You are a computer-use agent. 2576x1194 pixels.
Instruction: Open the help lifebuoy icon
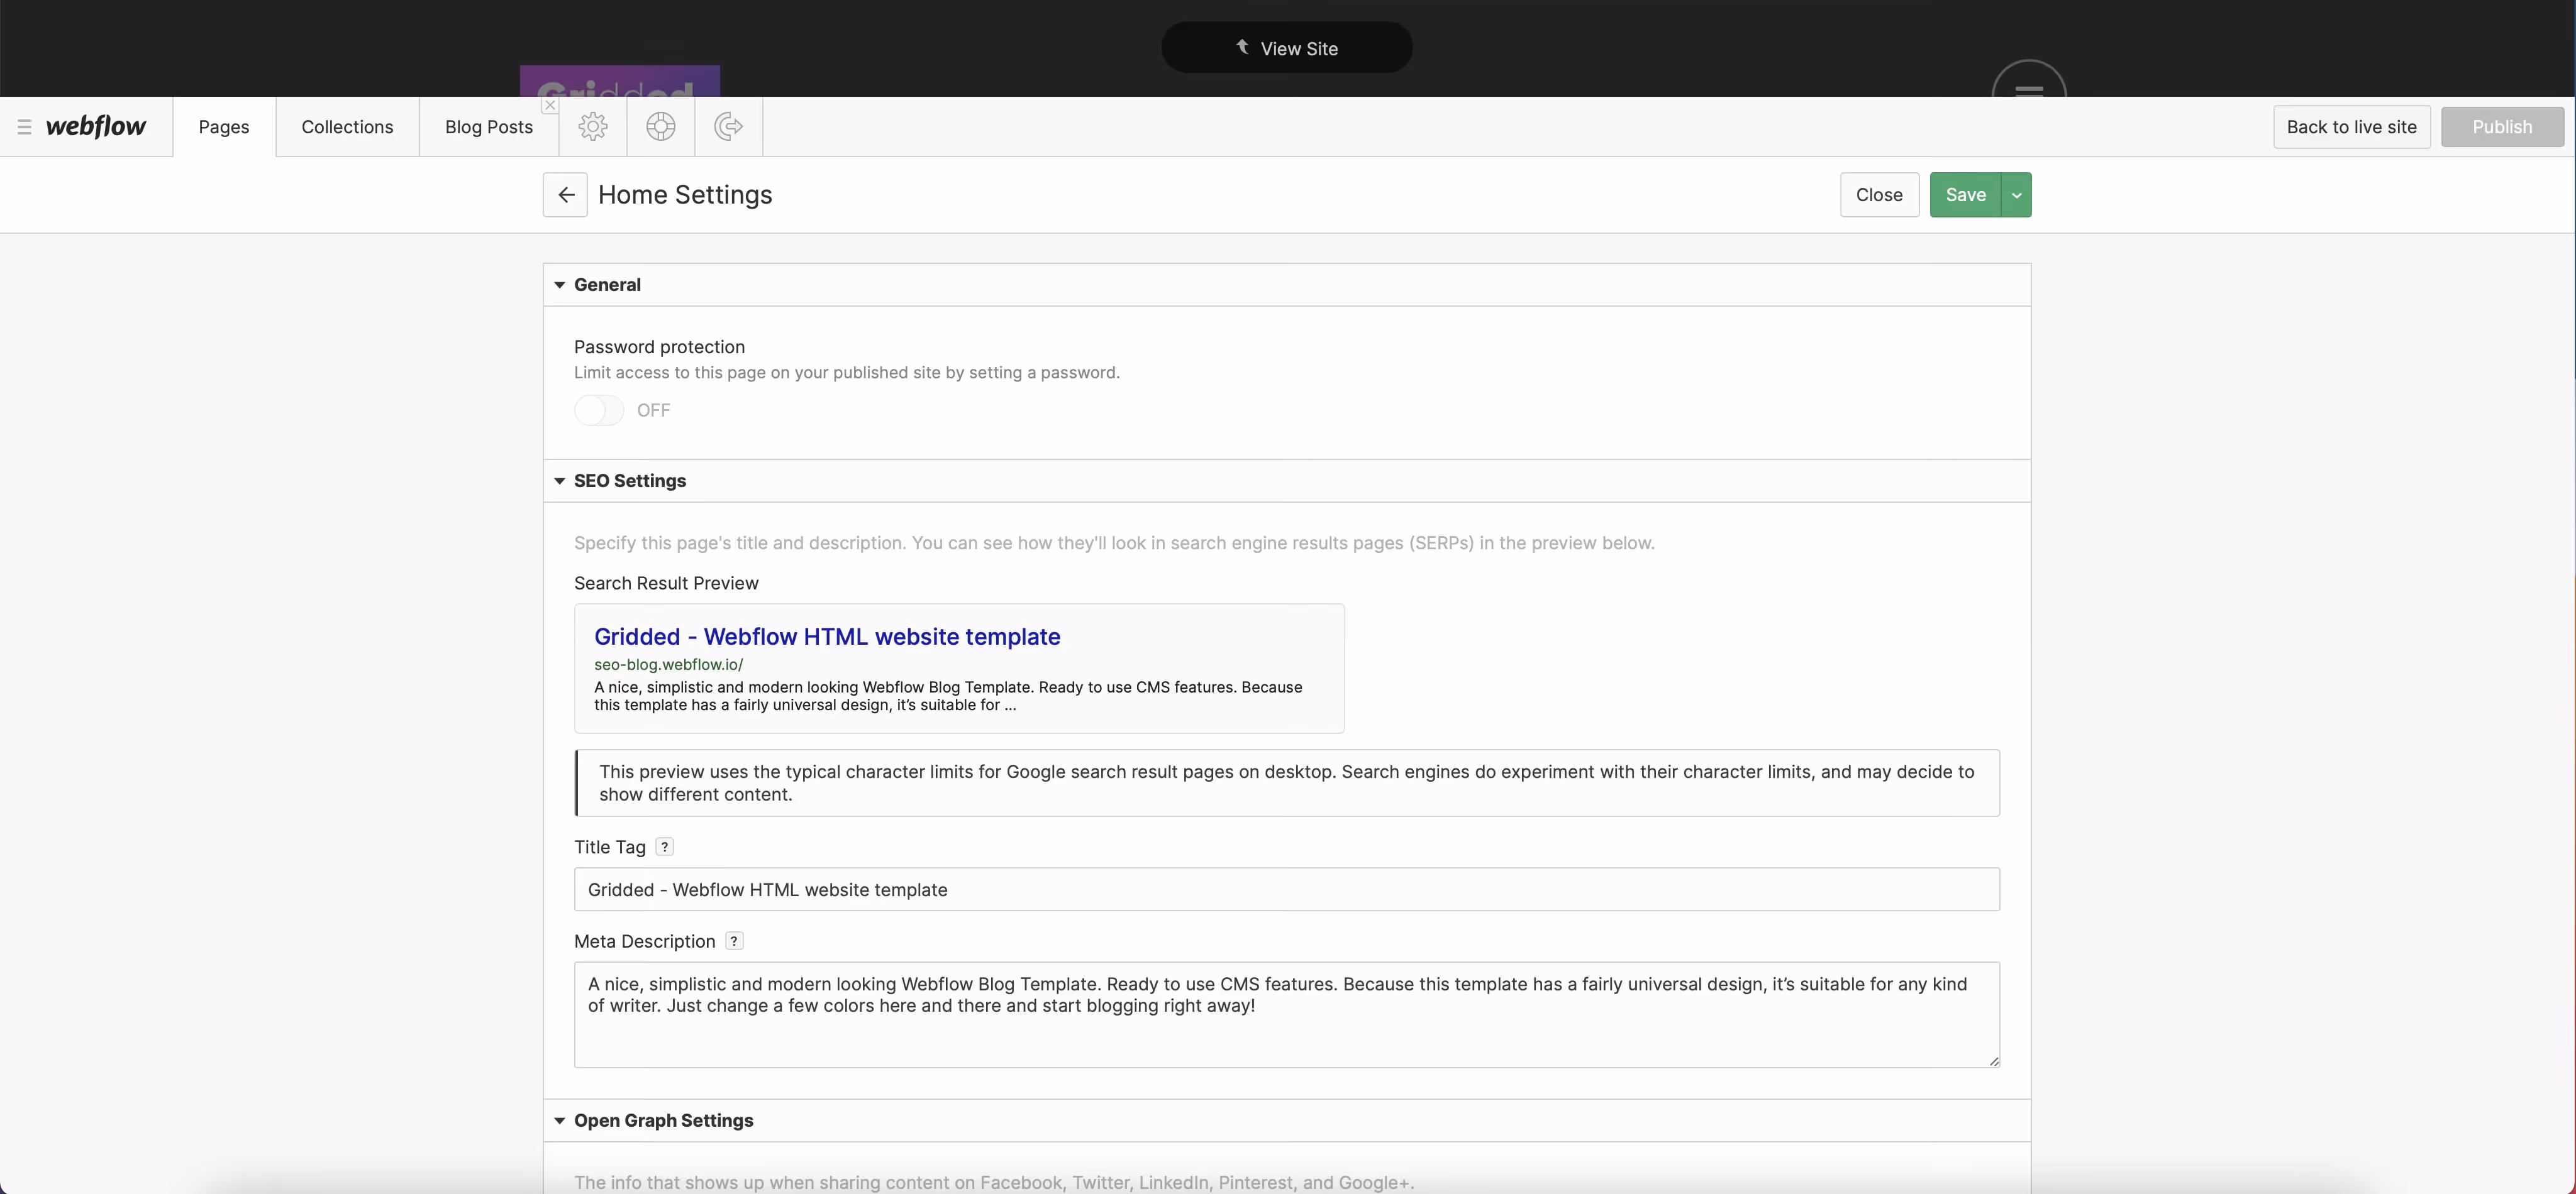[x=661, y=127]
